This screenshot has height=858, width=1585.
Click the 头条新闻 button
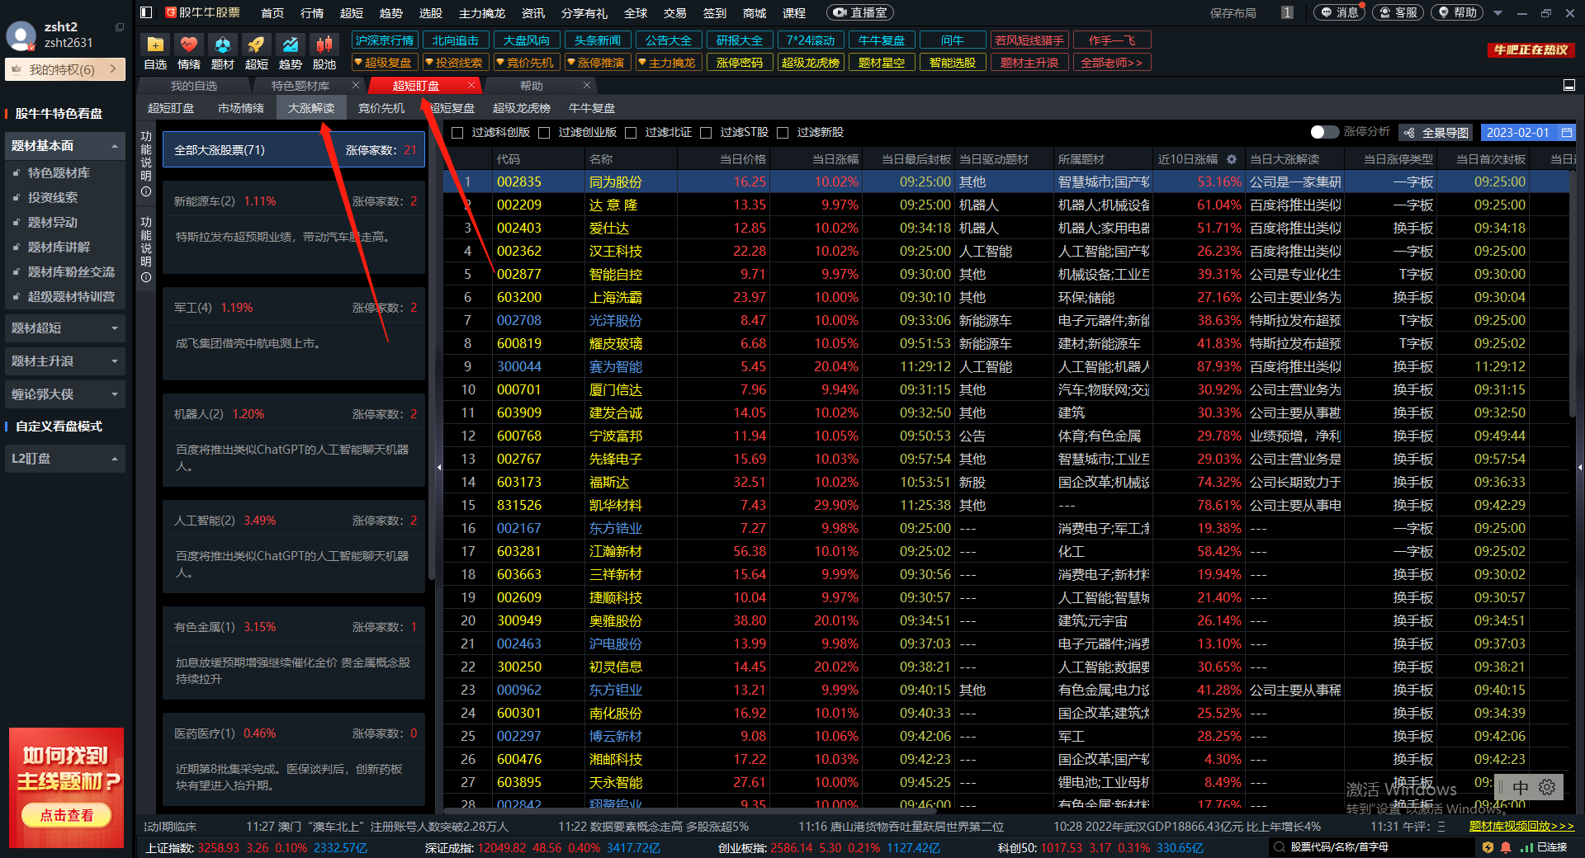[x=597, y=40]
